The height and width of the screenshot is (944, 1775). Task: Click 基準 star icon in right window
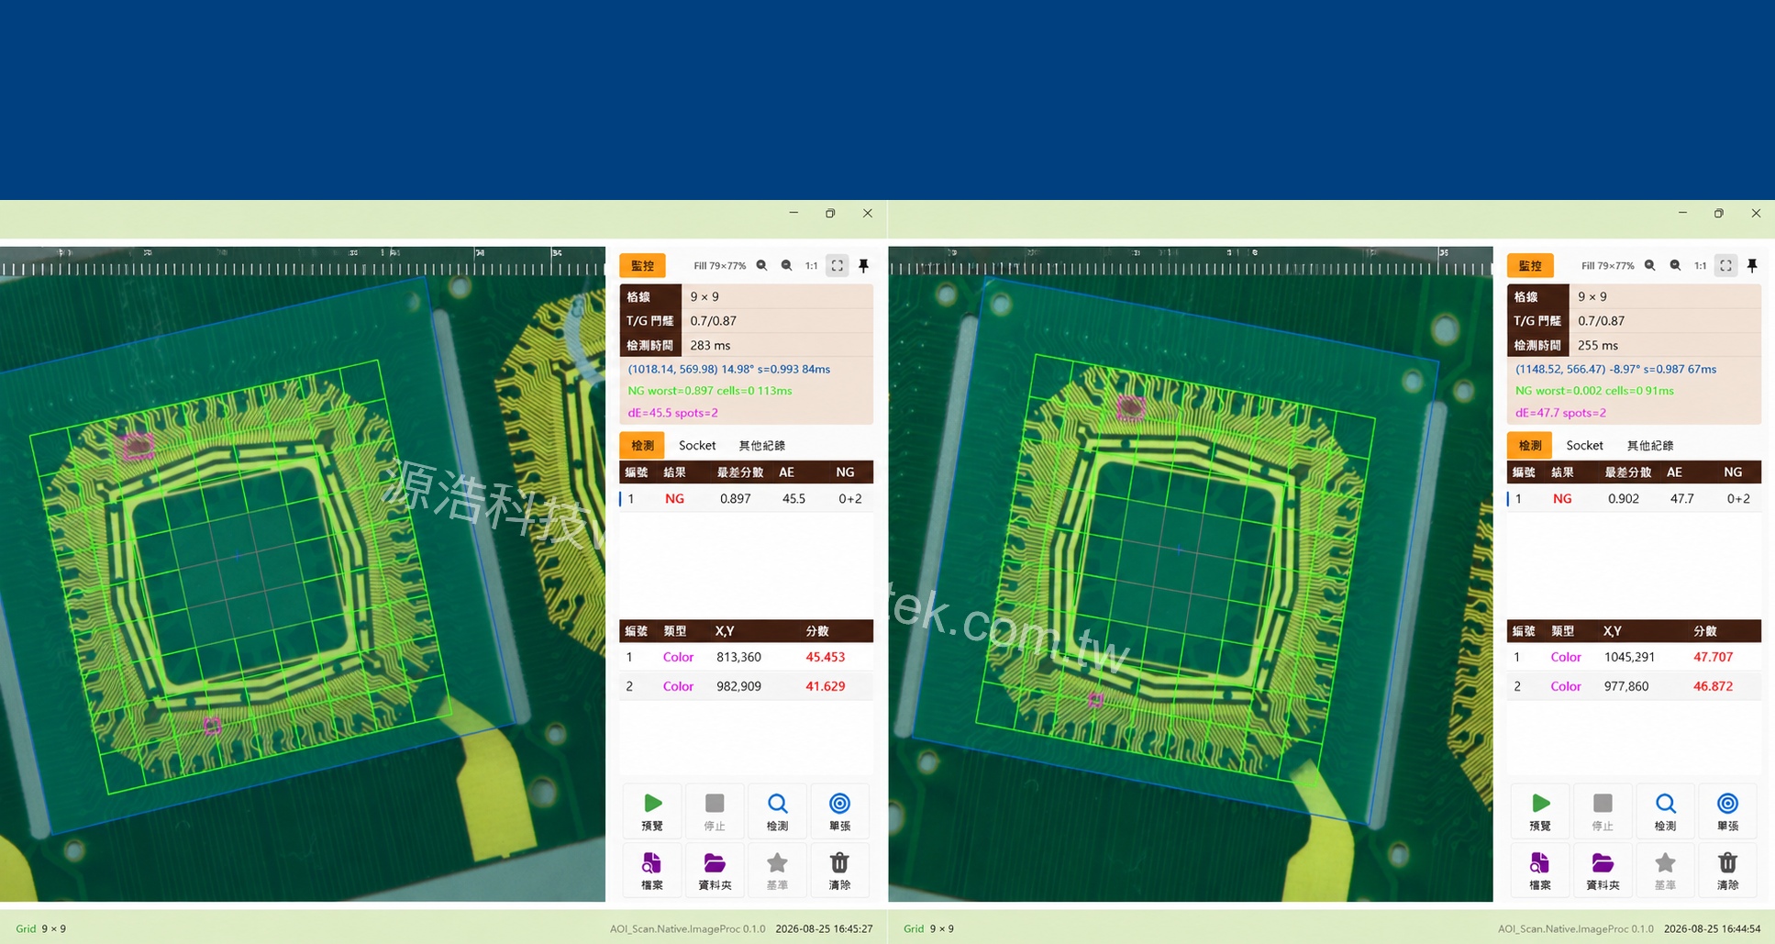(x=1665, y=871)
